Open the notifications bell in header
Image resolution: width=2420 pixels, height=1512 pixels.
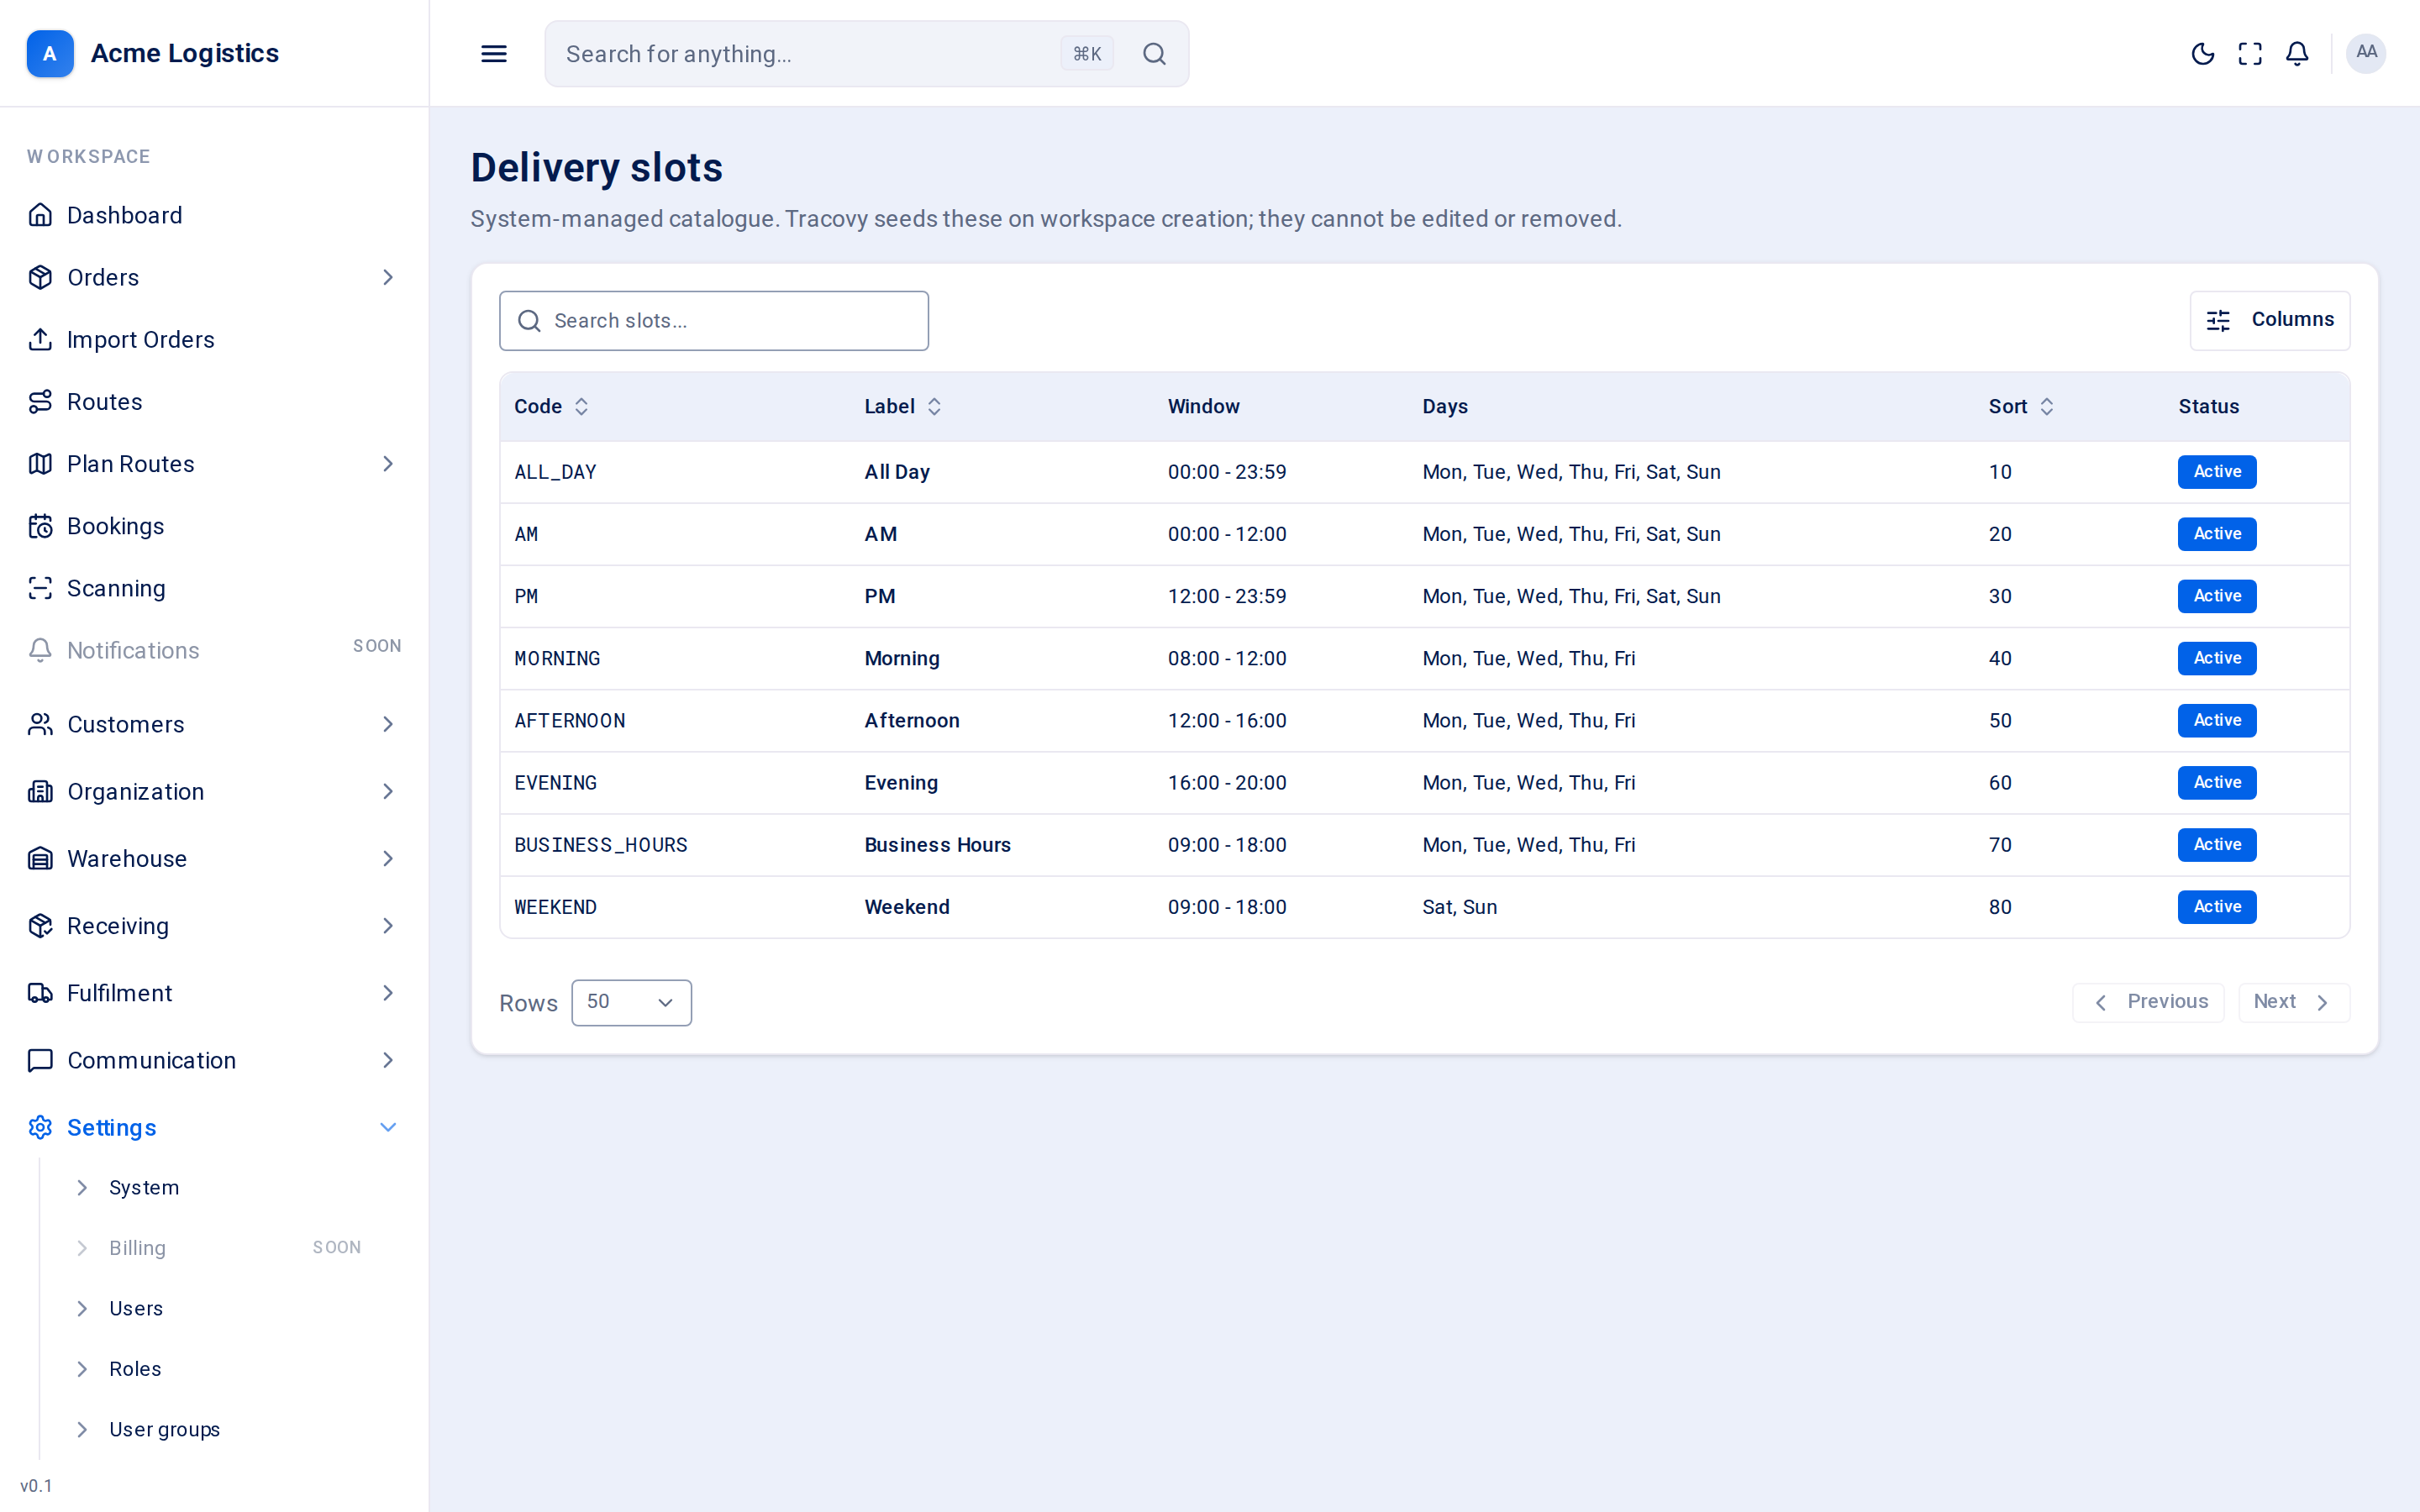pos(2297,54)
